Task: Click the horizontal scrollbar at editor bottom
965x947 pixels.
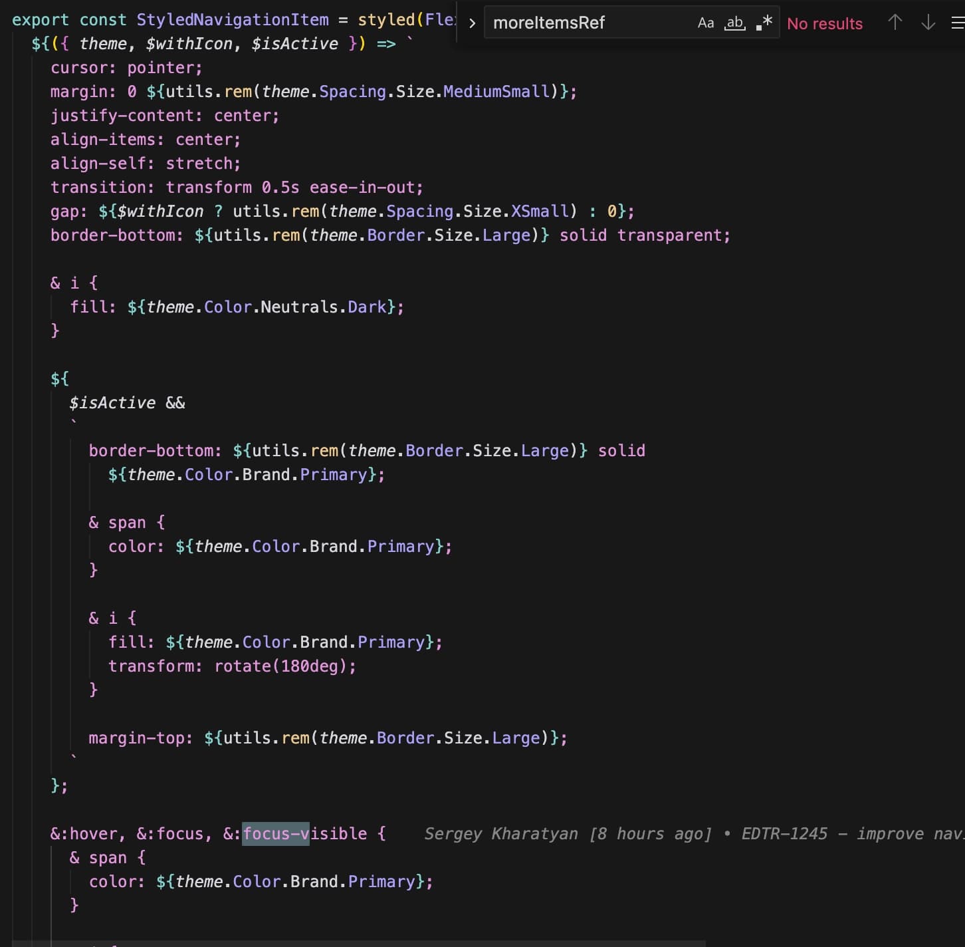Action: click(359, 943)
